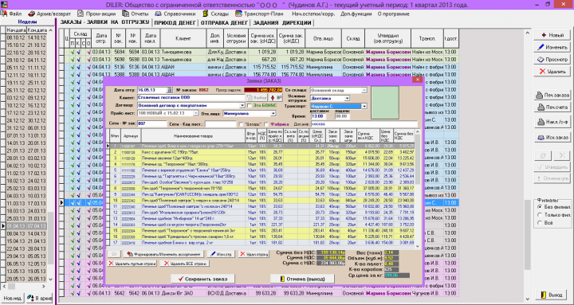Screen dimensions: 574x305
Task: Open the Справочники menu
Action: (175, 14)
